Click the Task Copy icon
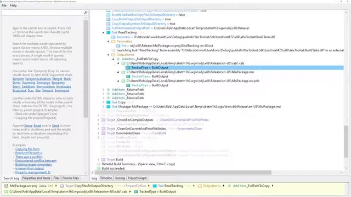Screen dimensions: 351x197 109,102
